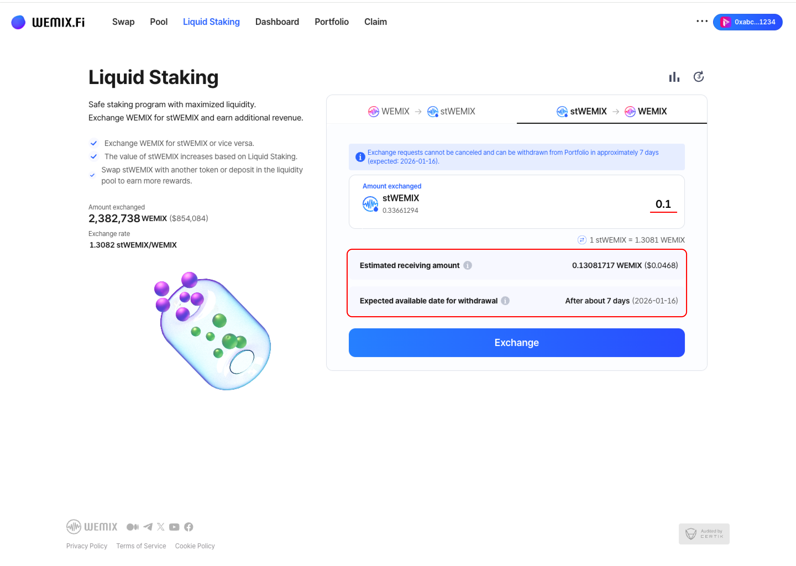This screenshot has height=566, width=796.
Task: Click the refresh timer icon
Action: click(x=698, y=77)
